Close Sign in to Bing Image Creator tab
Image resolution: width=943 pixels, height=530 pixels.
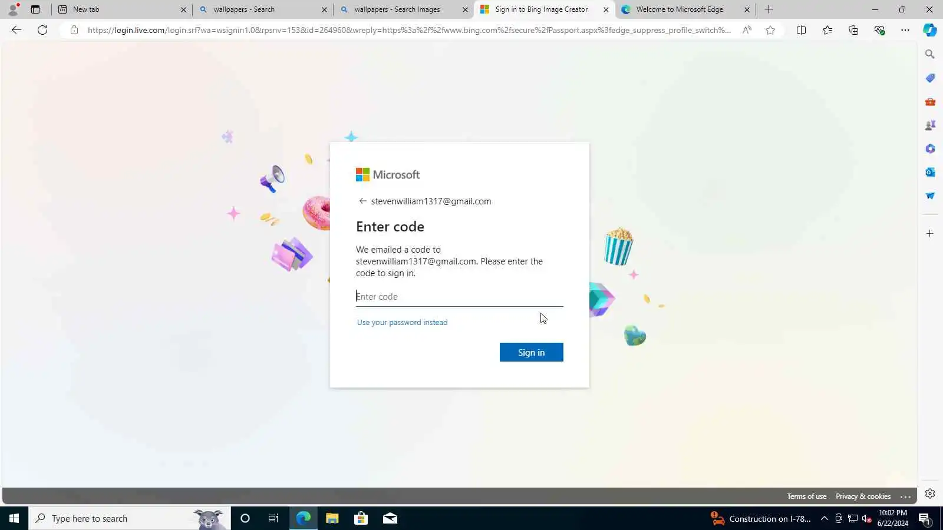click(x=606, y=9)
